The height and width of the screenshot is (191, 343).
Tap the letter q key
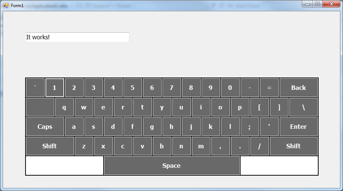tap(64, 107)
